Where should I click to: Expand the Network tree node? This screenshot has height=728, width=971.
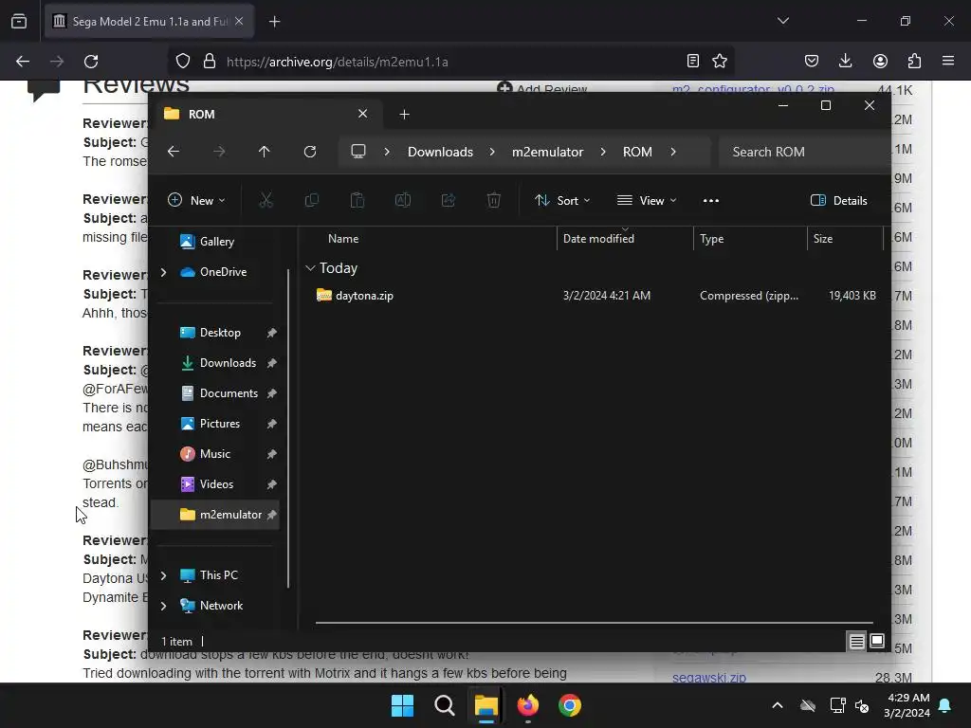(x=163, y=606)
